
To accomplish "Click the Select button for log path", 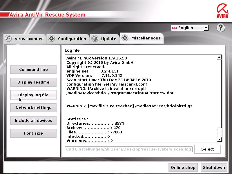I will [207, 149].
